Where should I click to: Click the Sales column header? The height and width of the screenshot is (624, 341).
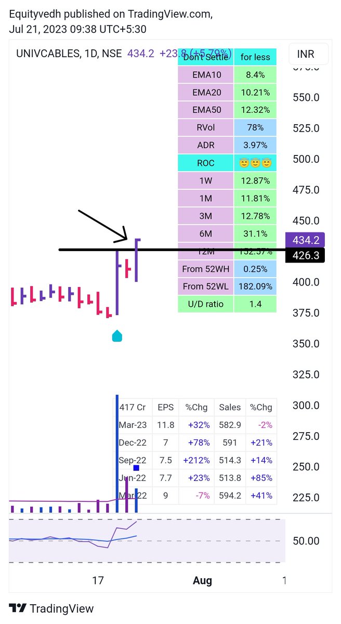(230, 407)
